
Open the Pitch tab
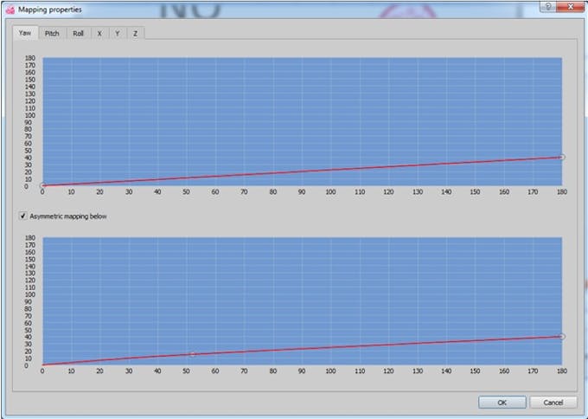click(x=52, y=34)
